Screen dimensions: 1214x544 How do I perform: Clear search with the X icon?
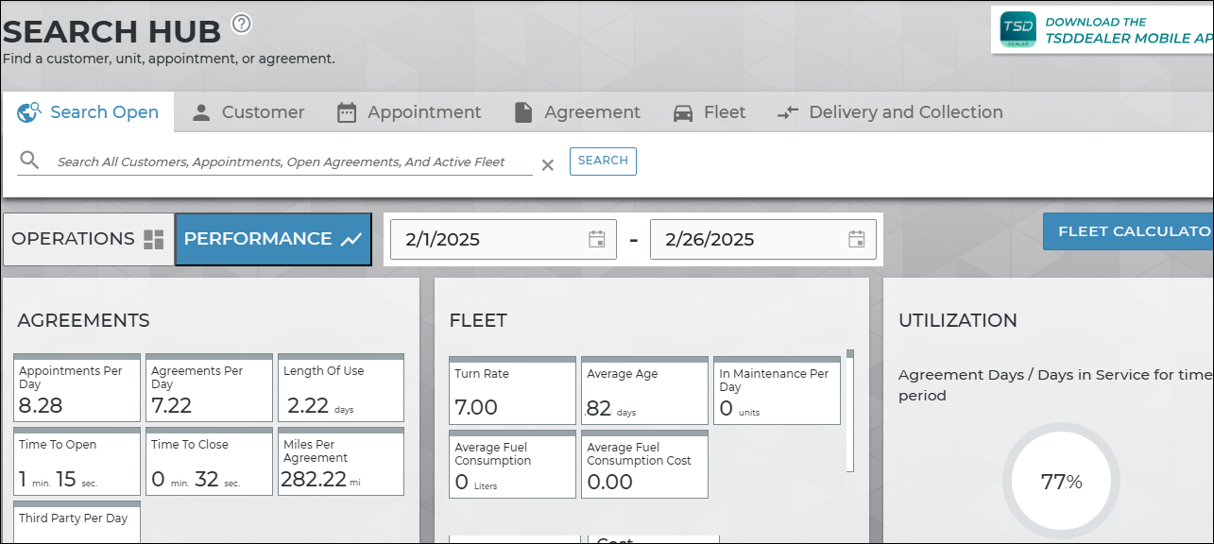point(547,165)
